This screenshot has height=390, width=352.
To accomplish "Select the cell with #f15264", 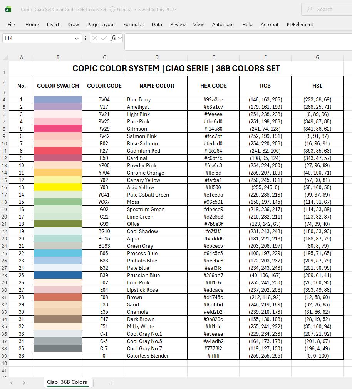I will point(213,151).
